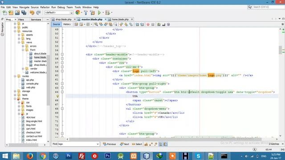Image resolution: width=285 pixels, height=160 pixels.
Task: Toggle Highlight Search in editor toolbar
Action: click(110, 24)
